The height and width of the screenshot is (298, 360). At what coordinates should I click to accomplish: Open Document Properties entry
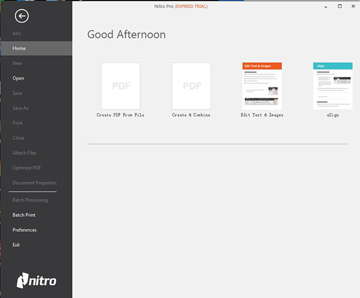(34, 183)
